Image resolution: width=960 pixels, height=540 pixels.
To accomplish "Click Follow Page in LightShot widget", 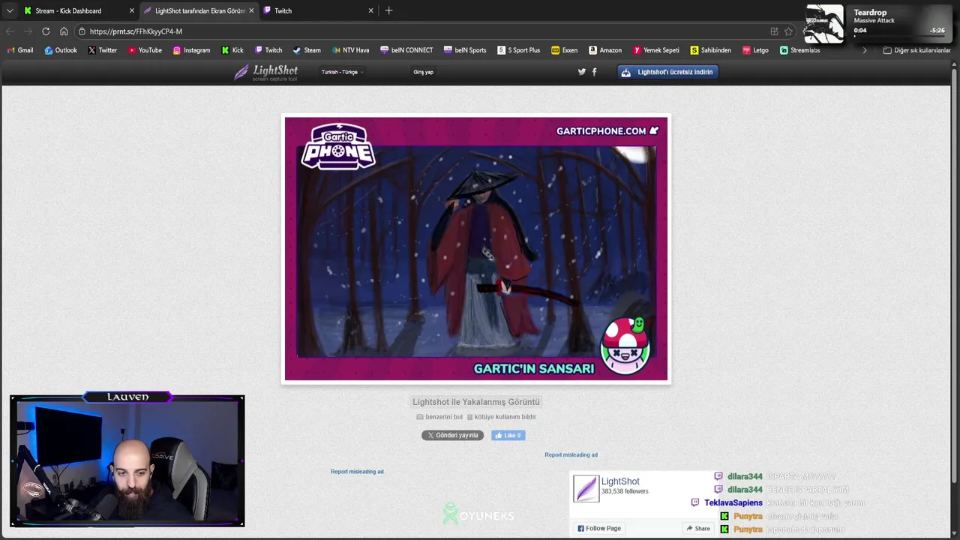I will [x=599, y=528].
